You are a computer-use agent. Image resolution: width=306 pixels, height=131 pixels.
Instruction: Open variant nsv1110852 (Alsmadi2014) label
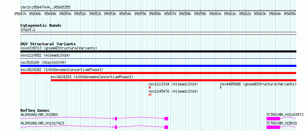pos(45,55)
